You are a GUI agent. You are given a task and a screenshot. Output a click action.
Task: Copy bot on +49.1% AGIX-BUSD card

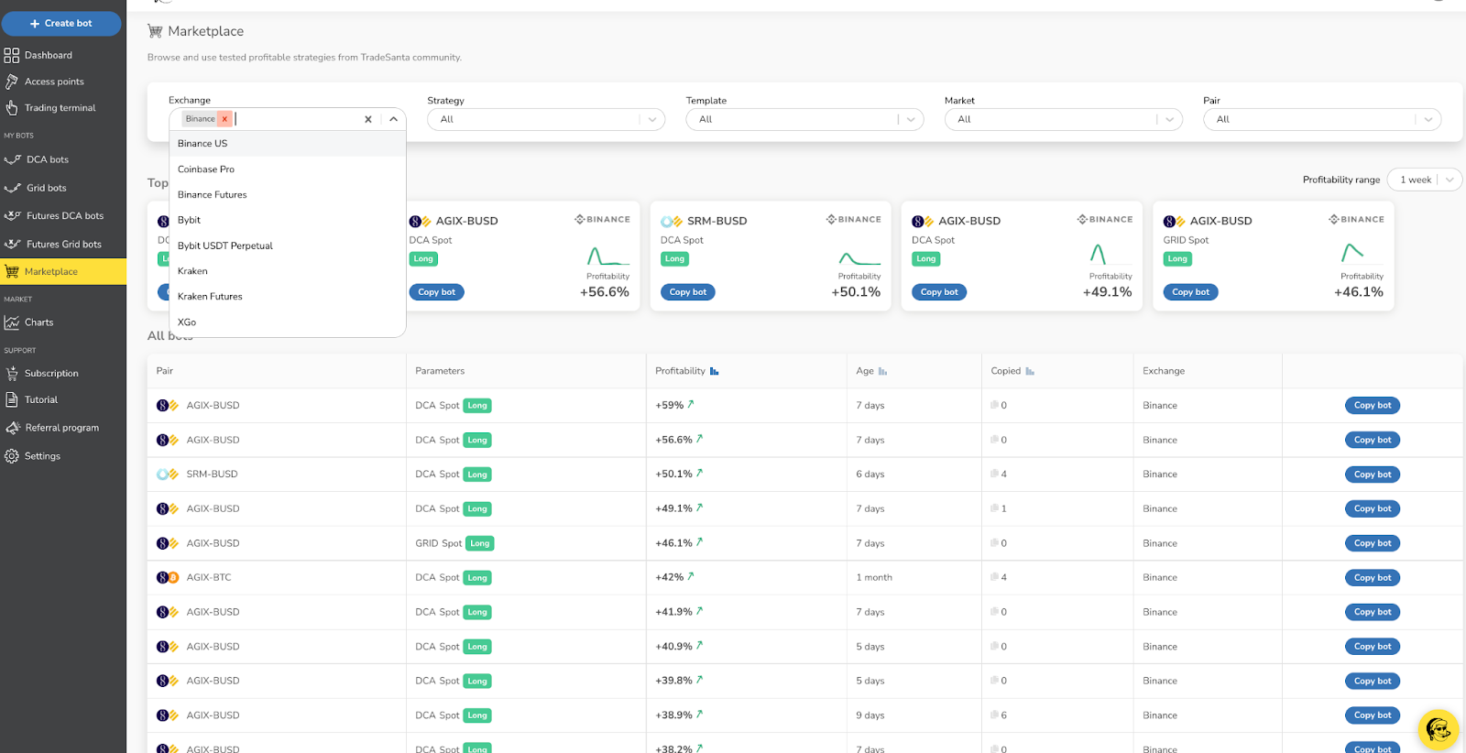939,292
